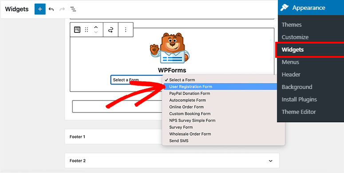The width and height of the screenshot is (344, 173).
Task: Open Install Plugins in Appearance menu
Action: point(299,99)
